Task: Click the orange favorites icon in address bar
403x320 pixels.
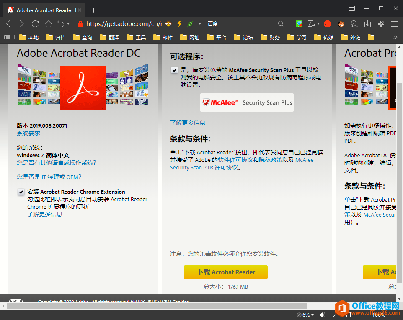Action: coord(168,24)
